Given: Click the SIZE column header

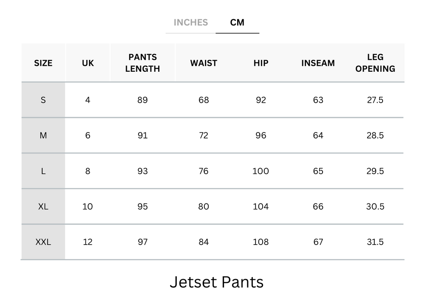Looking at the screenshot, I should [x=43, y=63].
